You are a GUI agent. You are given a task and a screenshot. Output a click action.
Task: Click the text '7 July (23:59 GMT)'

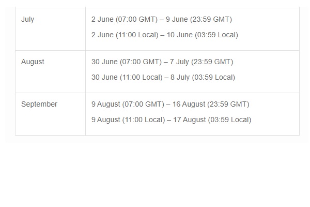tap(202, 62)
